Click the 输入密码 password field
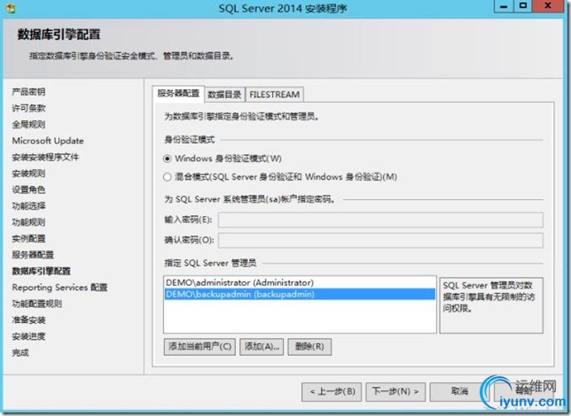Viewport: 571px width, 416px height. coord(380,220)
